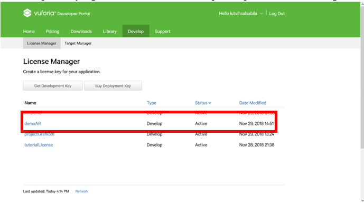Viewport: 364px width, 205px height.
Task: Click the Last updated timestamp text
Action: tap(46, 191)
